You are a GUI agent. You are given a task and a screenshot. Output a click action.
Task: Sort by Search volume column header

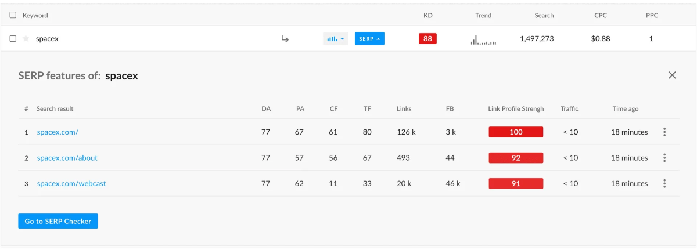544,16
